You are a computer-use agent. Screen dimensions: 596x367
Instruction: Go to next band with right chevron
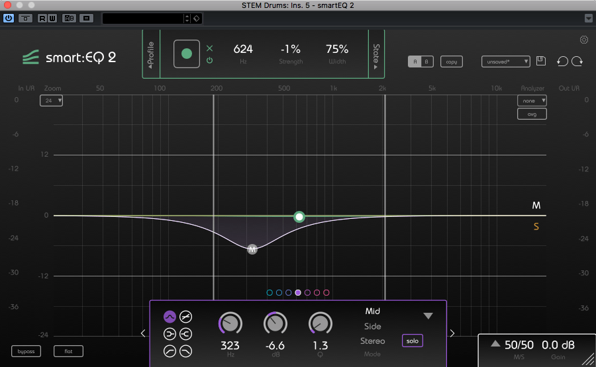tap(452, 333)
